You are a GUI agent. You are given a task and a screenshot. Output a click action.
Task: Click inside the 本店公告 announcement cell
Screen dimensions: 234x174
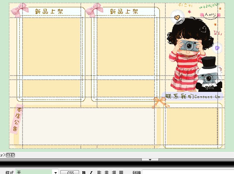[89, 126]
